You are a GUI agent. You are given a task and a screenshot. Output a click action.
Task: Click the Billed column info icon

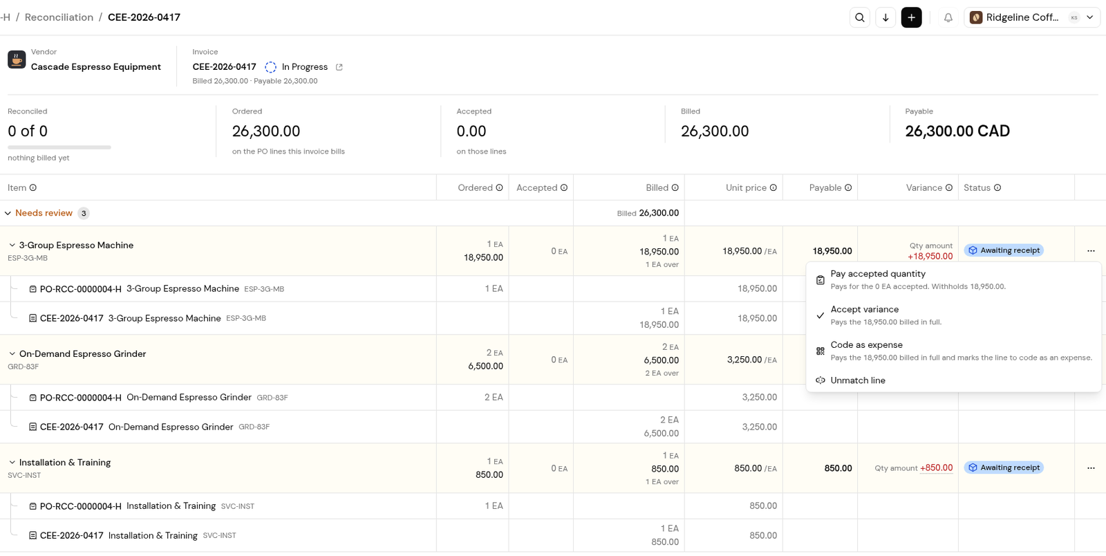click(x=675, y=187)
